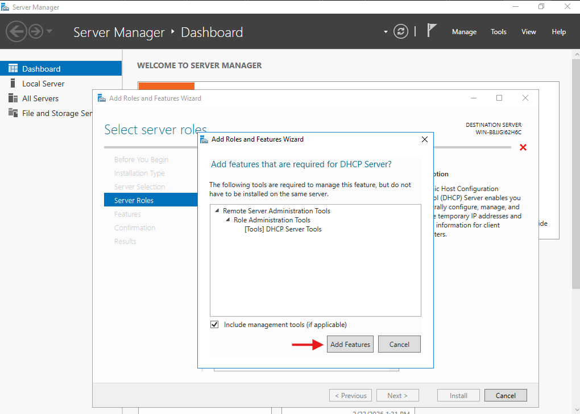Click the wizard Previous button

(350, 395)
